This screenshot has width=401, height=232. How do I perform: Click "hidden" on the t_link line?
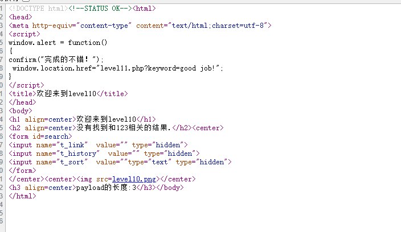(x=168, y=145)
